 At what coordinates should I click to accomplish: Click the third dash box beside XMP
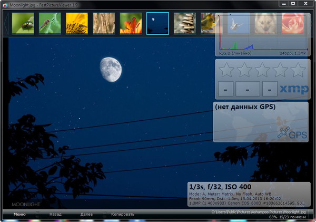270,89
